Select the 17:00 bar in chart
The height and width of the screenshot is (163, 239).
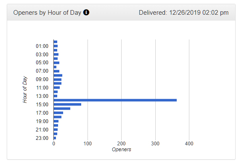(58, 113)
